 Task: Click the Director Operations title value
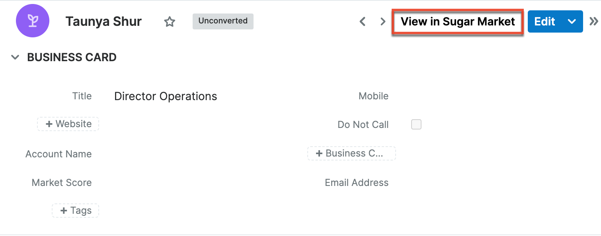(166, 96)
